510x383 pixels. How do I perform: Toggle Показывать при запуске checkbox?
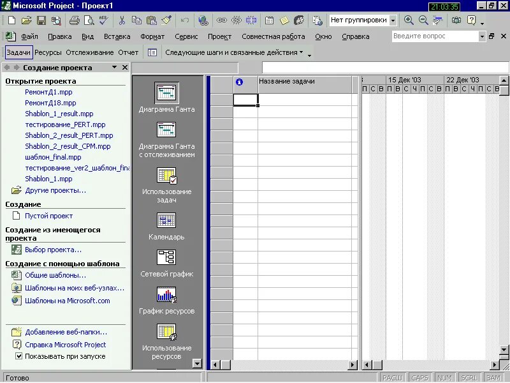pyautogui.click(x=19, y=356)
